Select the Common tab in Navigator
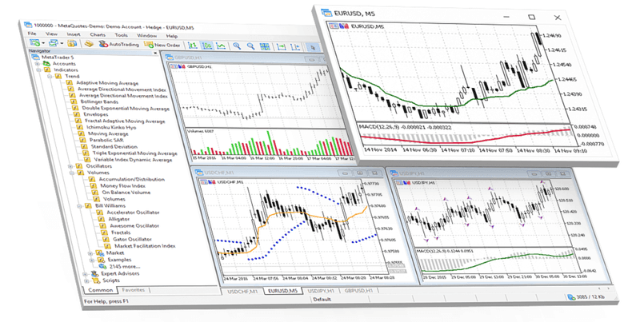The height and width of the screenshot is (322, 640). click(x=101, y=290)
